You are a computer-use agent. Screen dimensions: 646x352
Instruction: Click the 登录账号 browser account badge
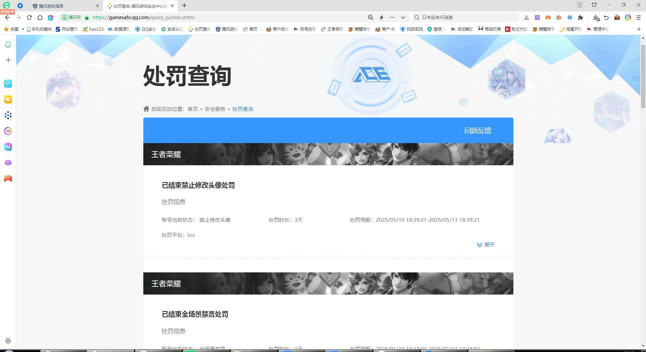pyautogui.click(x=7, y=12)
